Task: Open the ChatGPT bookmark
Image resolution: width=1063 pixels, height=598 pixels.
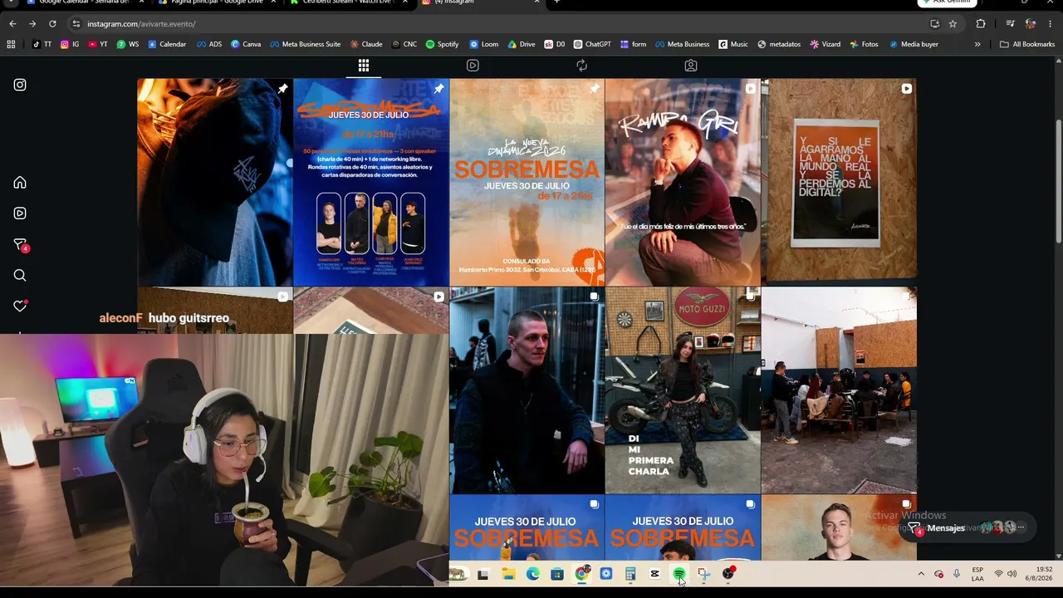Action: 591,44
